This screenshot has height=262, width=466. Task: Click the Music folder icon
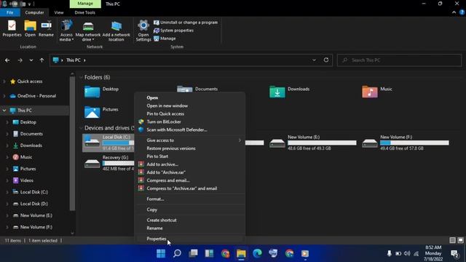370,92
